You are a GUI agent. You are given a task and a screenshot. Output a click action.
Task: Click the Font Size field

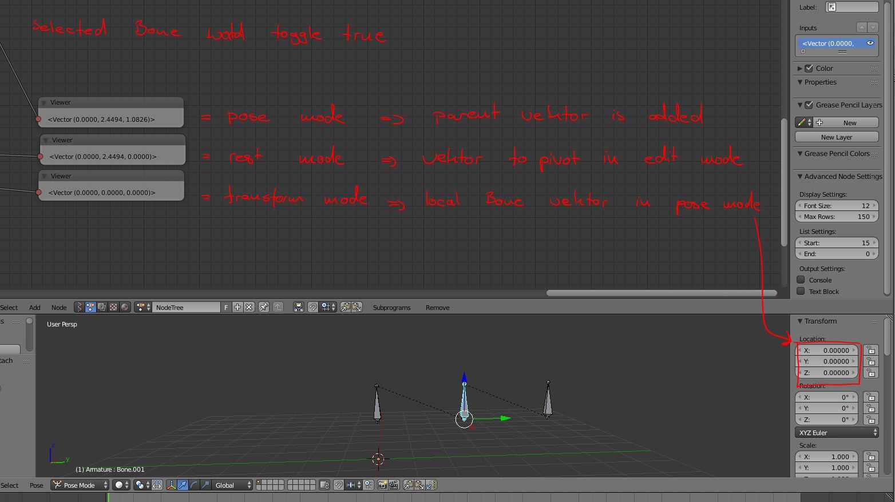coord(837,206)
